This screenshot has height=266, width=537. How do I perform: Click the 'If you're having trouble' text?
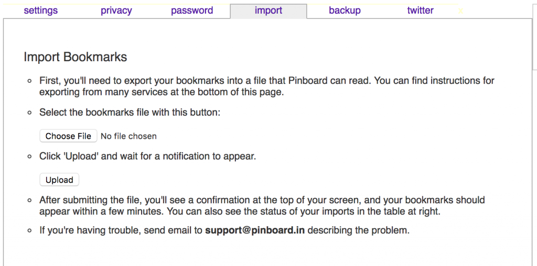[121, 230]
